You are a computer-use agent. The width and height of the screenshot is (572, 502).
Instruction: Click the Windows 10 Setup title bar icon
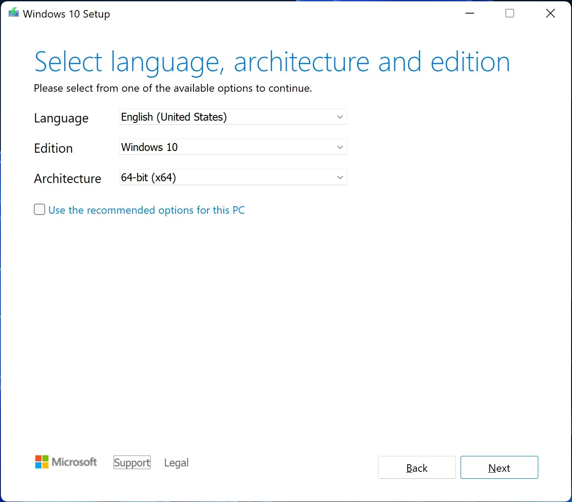click(x=13, y=13)
